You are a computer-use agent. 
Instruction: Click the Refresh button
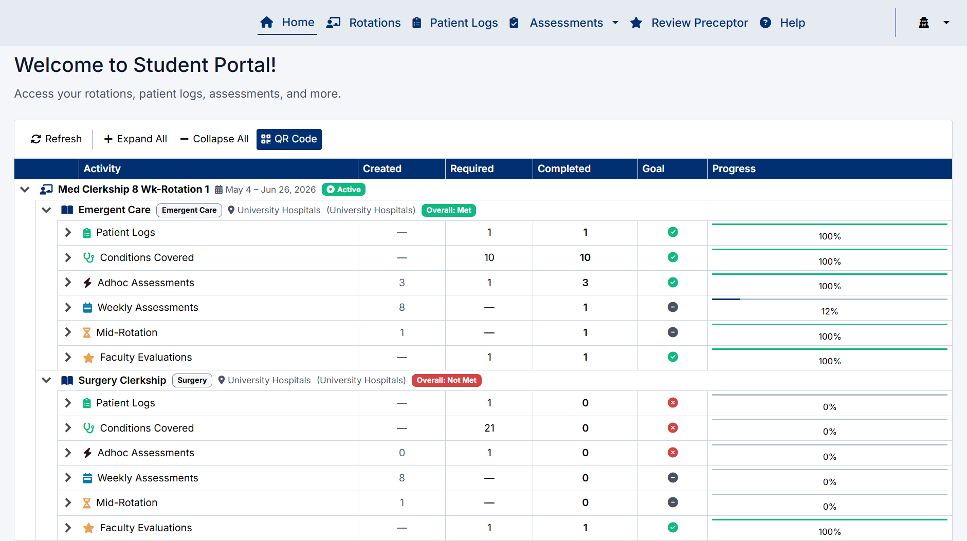pyautogui.click(x=57, y=139)
